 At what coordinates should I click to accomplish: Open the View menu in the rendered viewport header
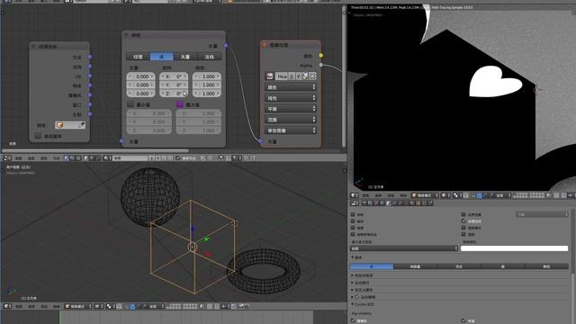366,195
